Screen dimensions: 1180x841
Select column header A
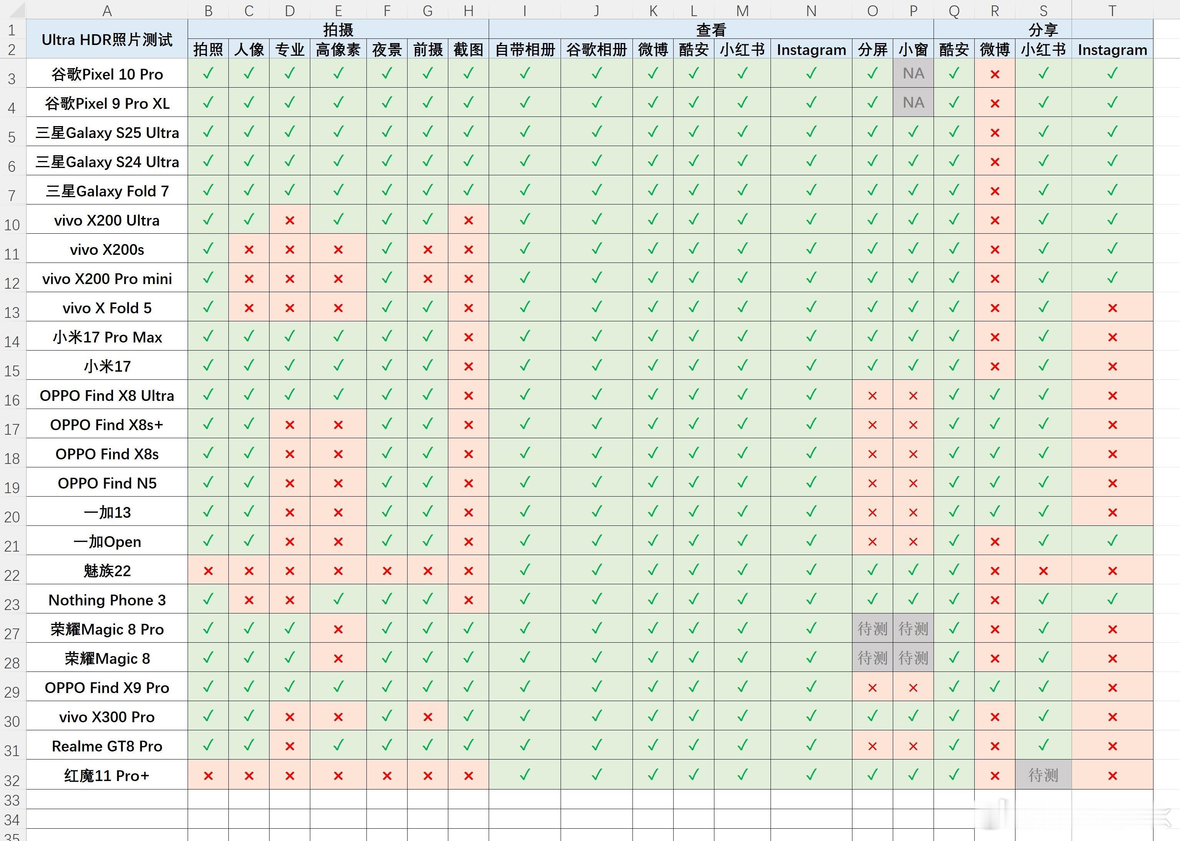pos(107,10)
